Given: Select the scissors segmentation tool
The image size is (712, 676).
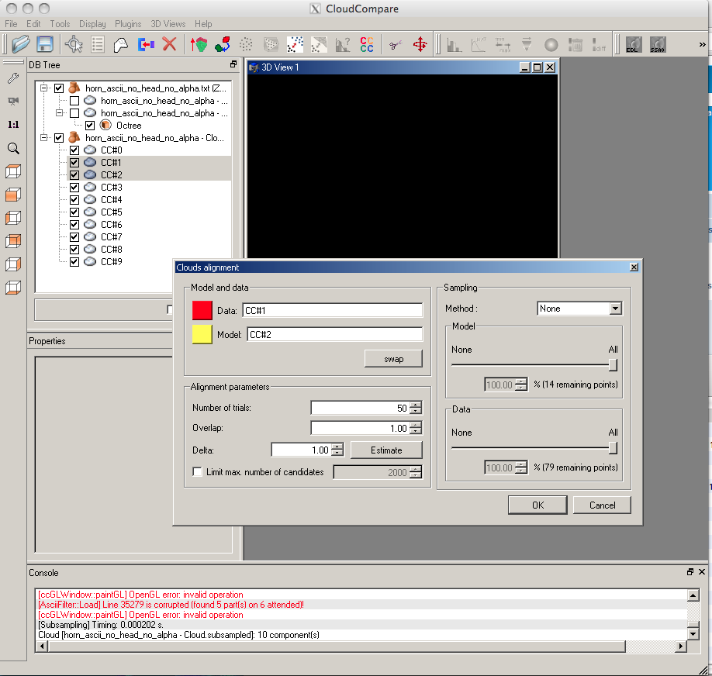Looking at the screenshot, I should (397, 44).
